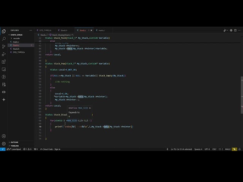Click the document-search icon in activity bar
The width and height of the screenshot is (243, 182).
(4, 85)
